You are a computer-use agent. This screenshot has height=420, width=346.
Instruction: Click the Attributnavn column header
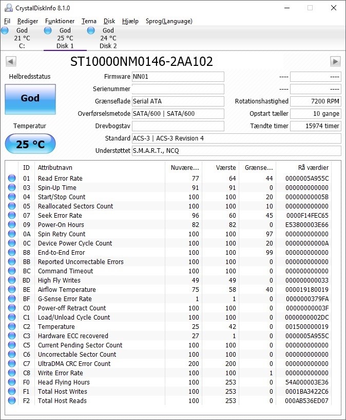[x=100, y=168]
